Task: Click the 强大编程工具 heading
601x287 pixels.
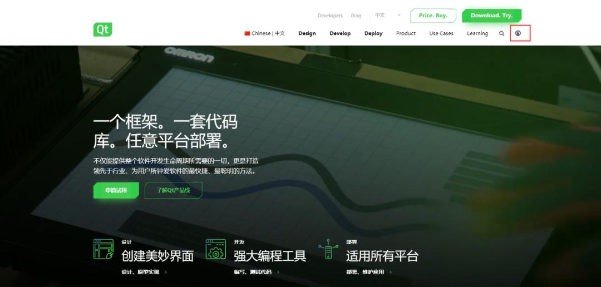Action: [270, 256]
